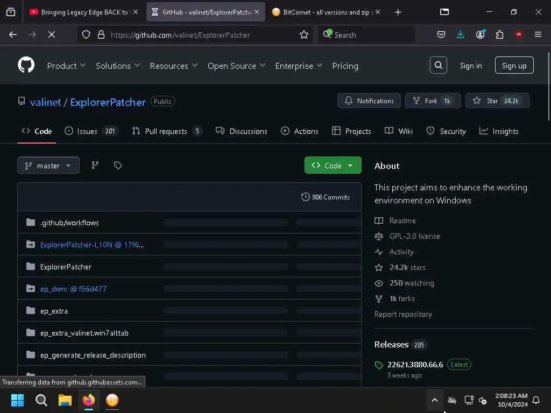Expand the Open Source menu
Image resolution: width=551 pixels, height=413 pixels.
coord(236,66)
